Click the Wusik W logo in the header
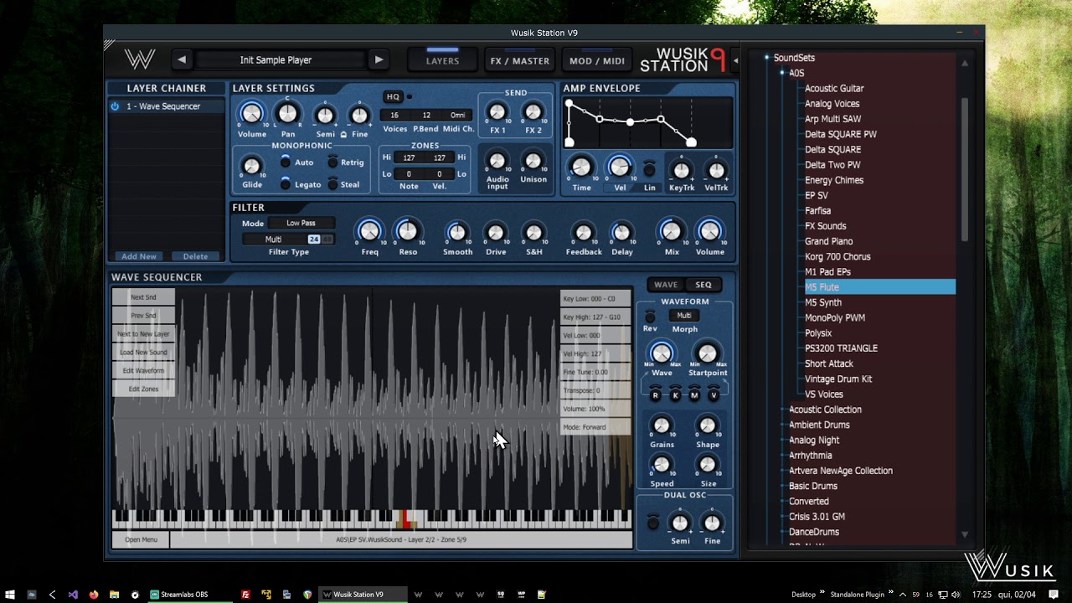The width and height of the screenshot is (1072, 603). [x=140, y=59]
